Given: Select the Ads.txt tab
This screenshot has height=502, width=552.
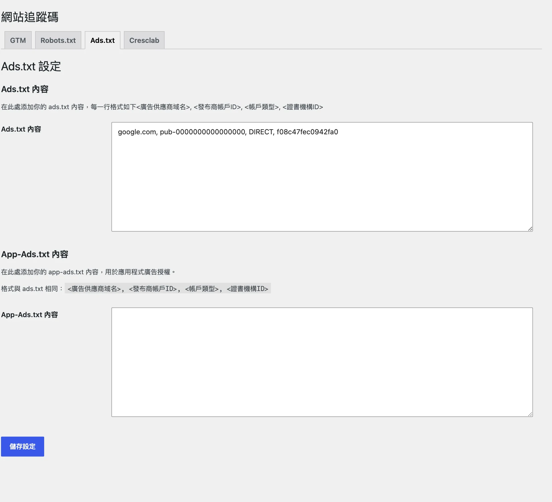Looking at the screenshot, I should tap(102, 40).
